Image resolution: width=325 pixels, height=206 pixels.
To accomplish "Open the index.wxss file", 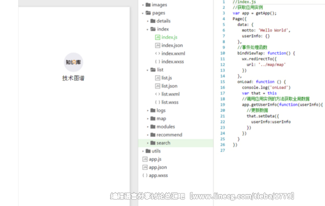I will [x=173, y=62].
